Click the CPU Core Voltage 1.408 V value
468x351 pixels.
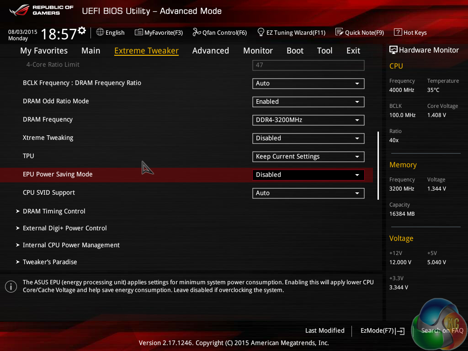coord(436,115)
